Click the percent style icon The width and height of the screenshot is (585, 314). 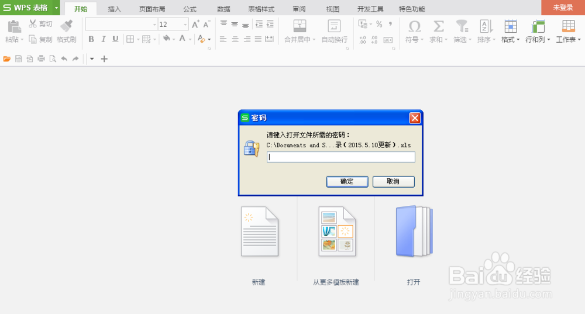379,24
